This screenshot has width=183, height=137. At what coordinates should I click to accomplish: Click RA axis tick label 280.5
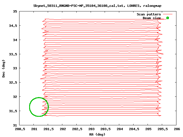point(20,129)
